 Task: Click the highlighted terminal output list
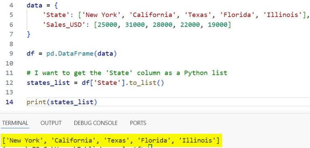click(111, 140)
